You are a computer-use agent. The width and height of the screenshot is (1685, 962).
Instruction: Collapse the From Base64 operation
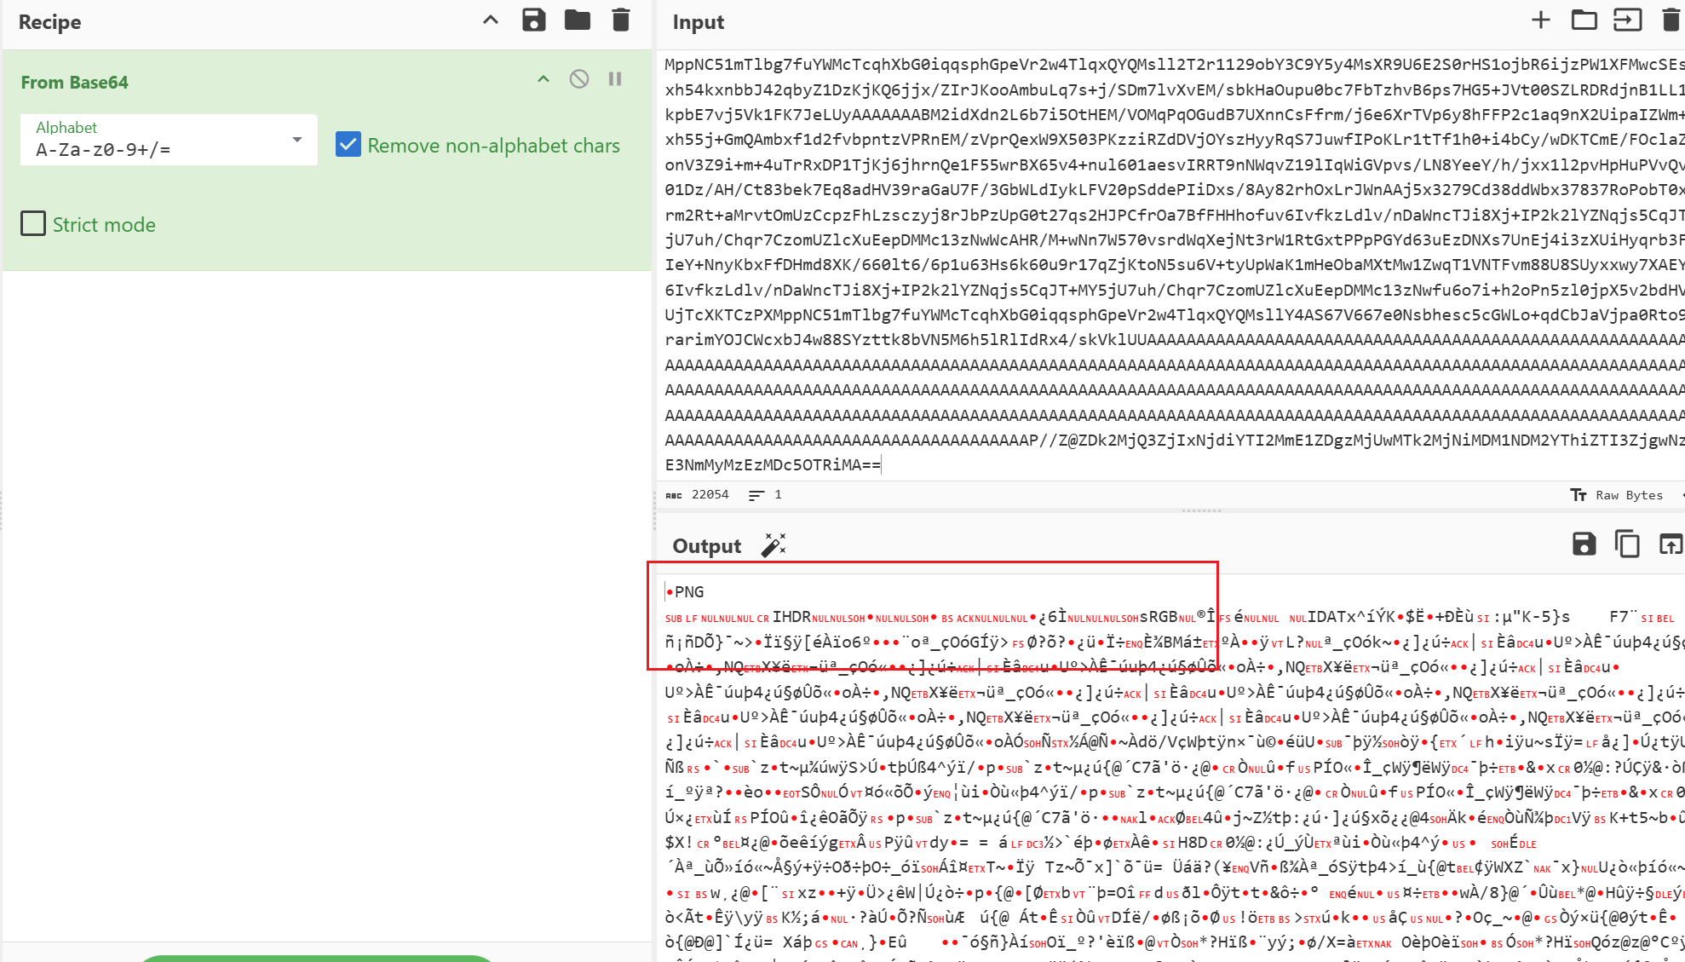(x=543, y=79)
